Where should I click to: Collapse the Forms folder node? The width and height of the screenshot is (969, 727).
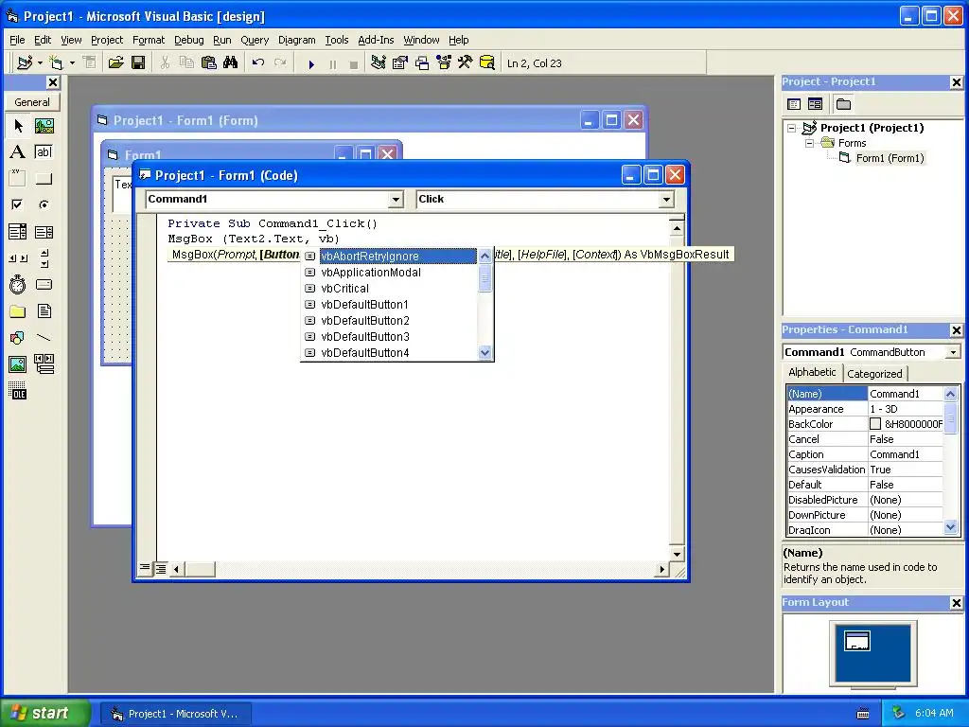[x=810, y=143]
